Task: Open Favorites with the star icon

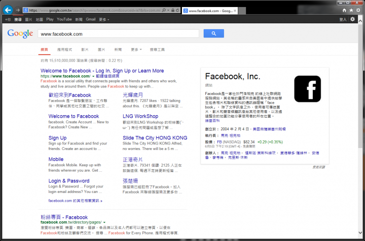Action: [x=351, y=10]
